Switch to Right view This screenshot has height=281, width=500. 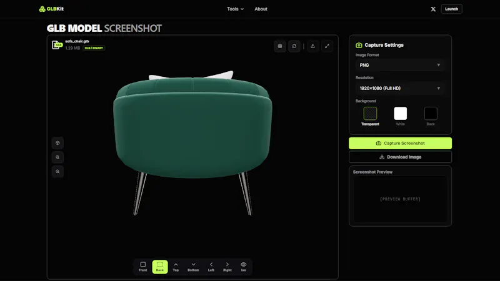click(227, 267)
